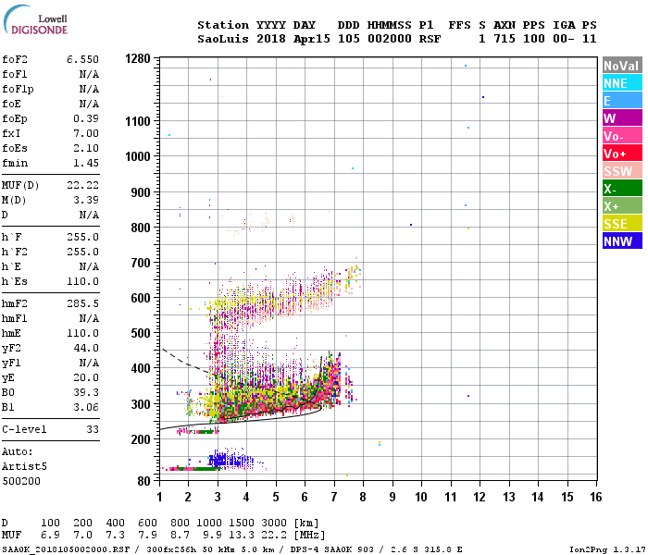Image resolution: width=648 pixels, height=555 pixels.
Task: Click the Vo- pink legend swatch
Action: (x=622, y=136)
